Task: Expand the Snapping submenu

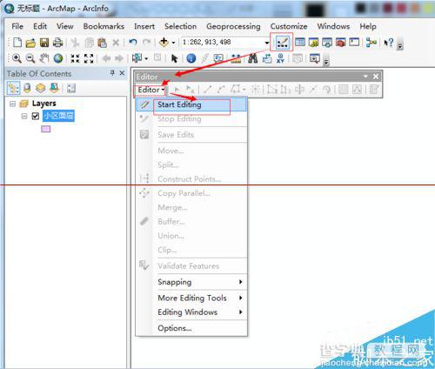Action: (241, 282)
